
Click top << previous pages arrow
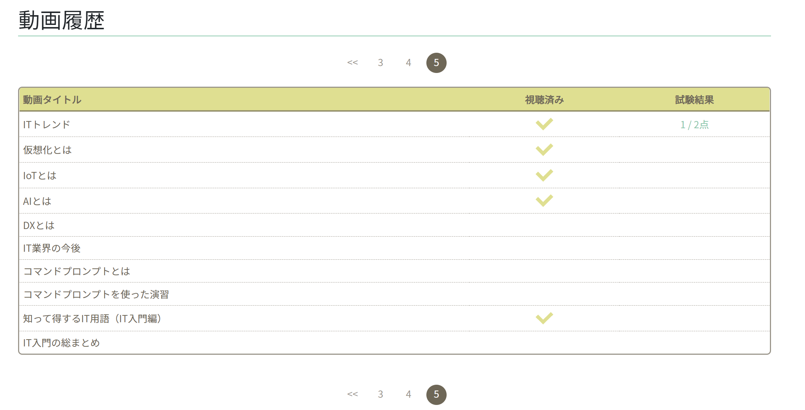point(352,63)
